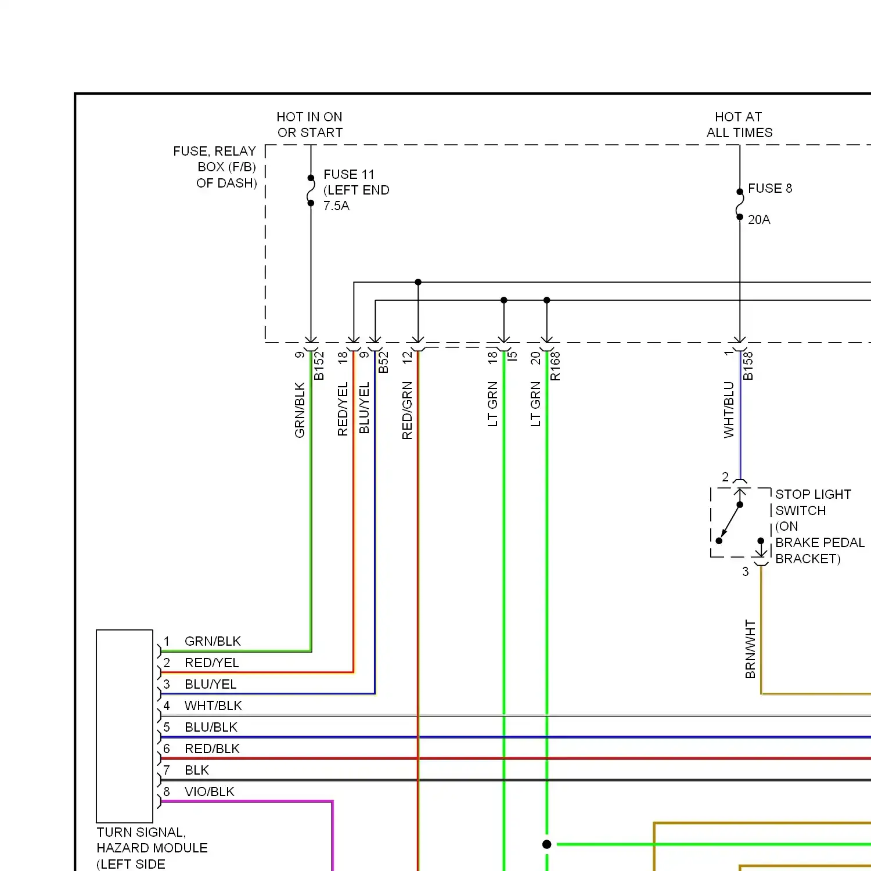Select the FUSE, RELAY BOX (F/B) OF DASH label
The image size is (871, 871).
tap(215, 167)
